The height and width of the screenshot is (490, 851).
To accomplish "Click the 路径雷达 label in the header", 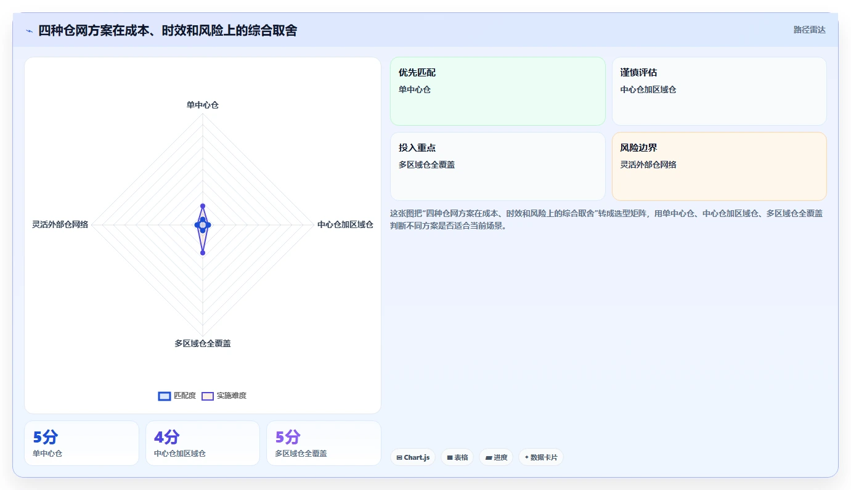I will [x=809, y=30].
